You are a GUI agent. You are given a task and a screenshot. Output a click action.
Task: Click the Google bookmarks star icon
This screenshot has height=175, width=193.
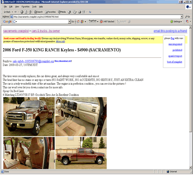(82, 22)
